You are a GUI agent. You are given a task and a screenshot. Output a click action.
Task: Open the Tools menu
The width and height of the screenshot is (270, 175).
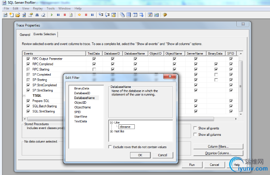pyautogui.click(x=51, y=8)
